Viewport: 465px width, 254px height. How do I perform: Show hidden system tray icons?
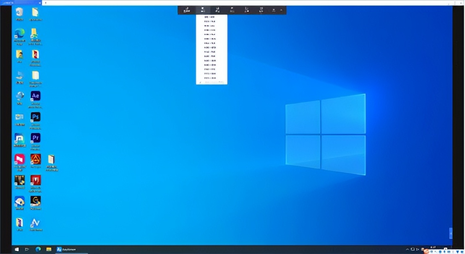point(407,249)
